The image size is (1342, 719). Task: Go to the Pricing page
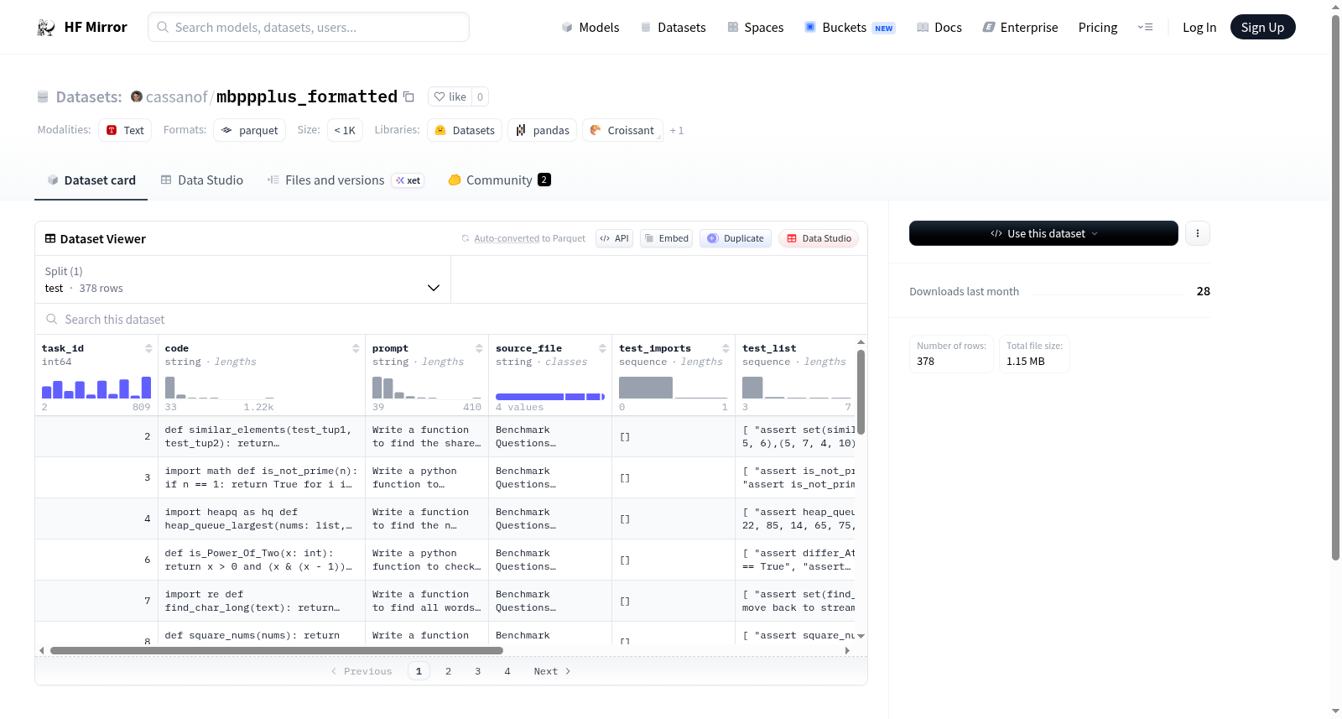tap(1098, 28)
